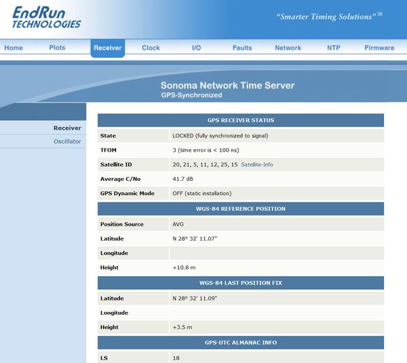Open the I/O tab
This screenshot has width=407, height=363.
(x=196, y=48)
